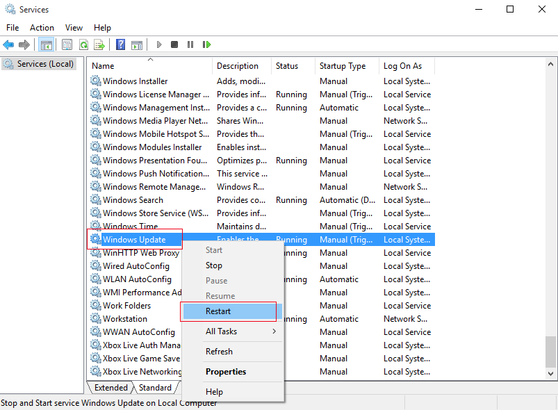Viewport: 558px width, 410px height.
Task: Click the green Refresh toolbar icon
Action: point(83,45)
